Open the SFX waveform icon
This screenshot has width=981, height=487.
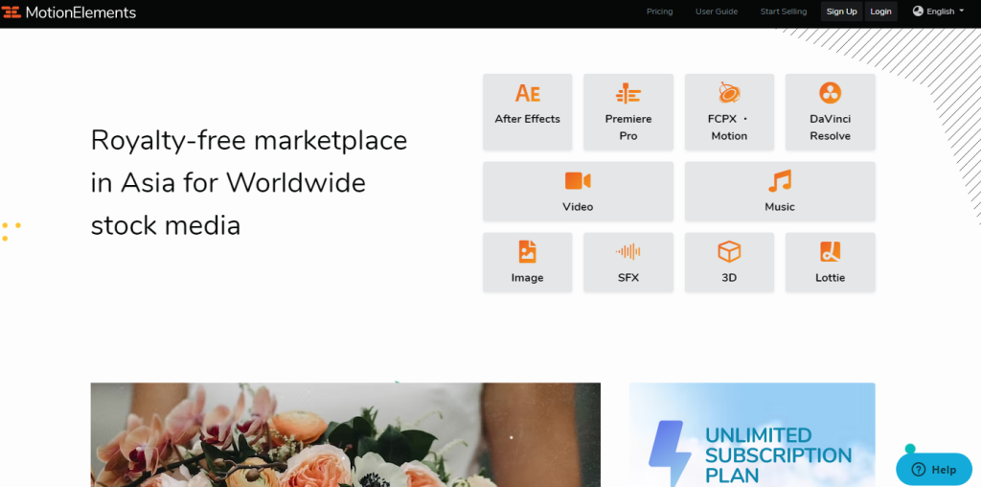628,251
